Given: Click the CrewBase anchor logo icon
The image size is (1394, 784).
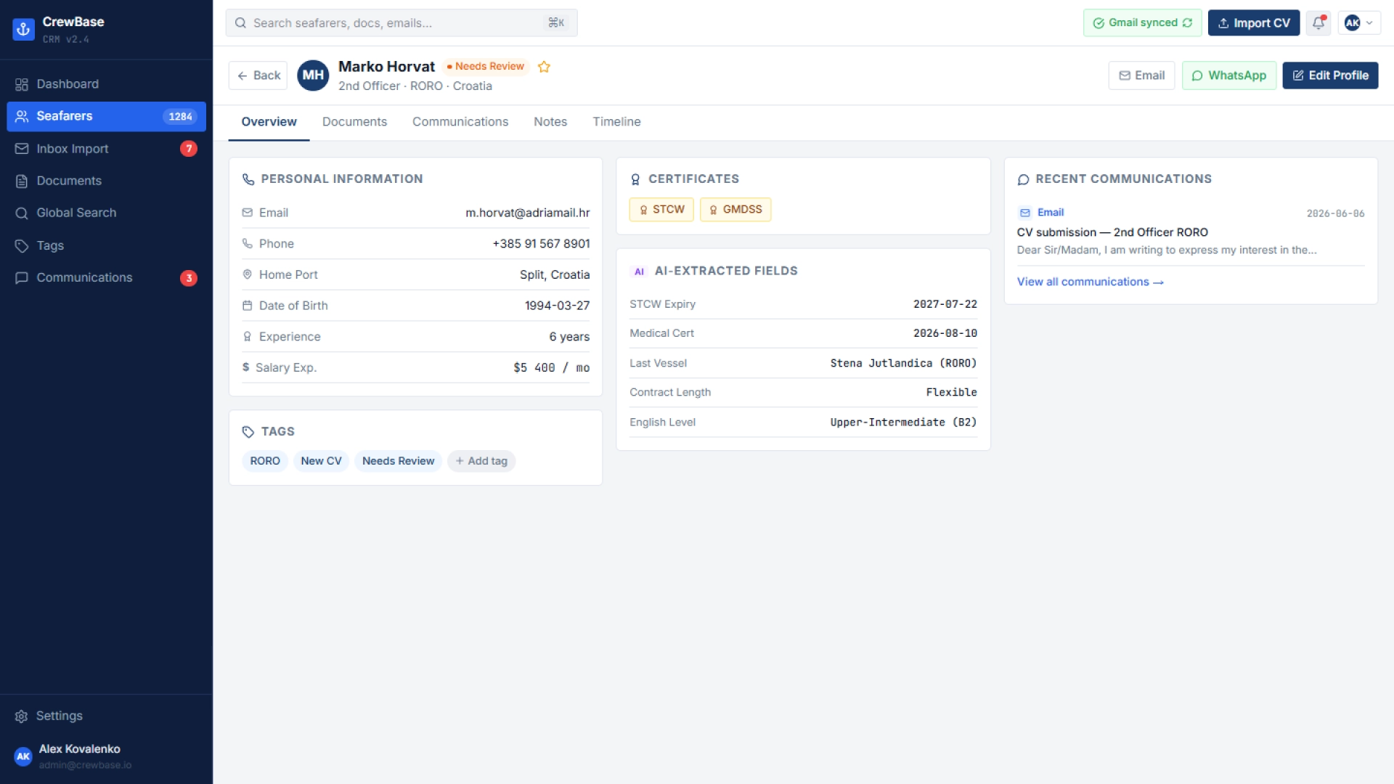Looking at the screenshot, I should [23, 29].
